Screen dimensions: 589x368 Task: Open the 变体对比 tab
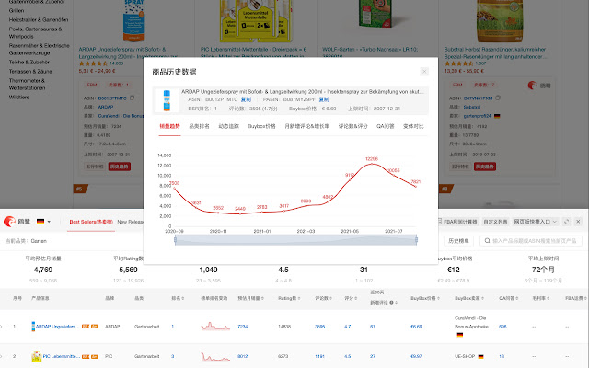click(413, 126)
